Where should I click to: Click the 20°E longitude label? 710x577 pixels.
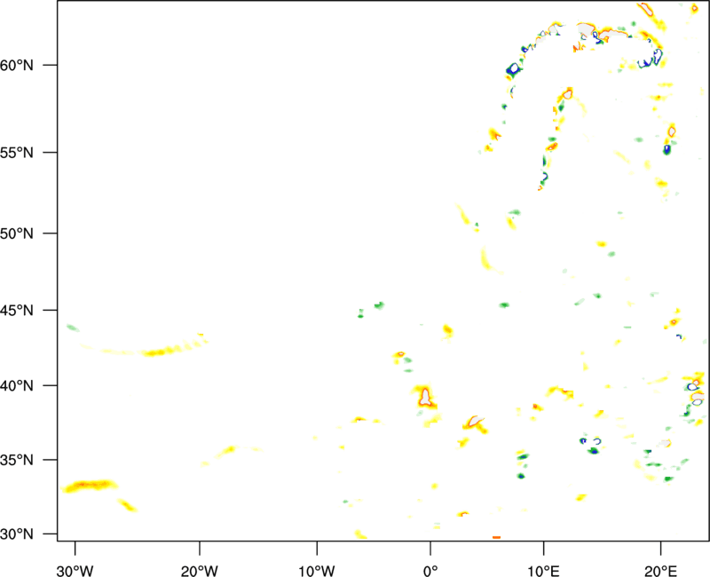click(x=660, y=571)
